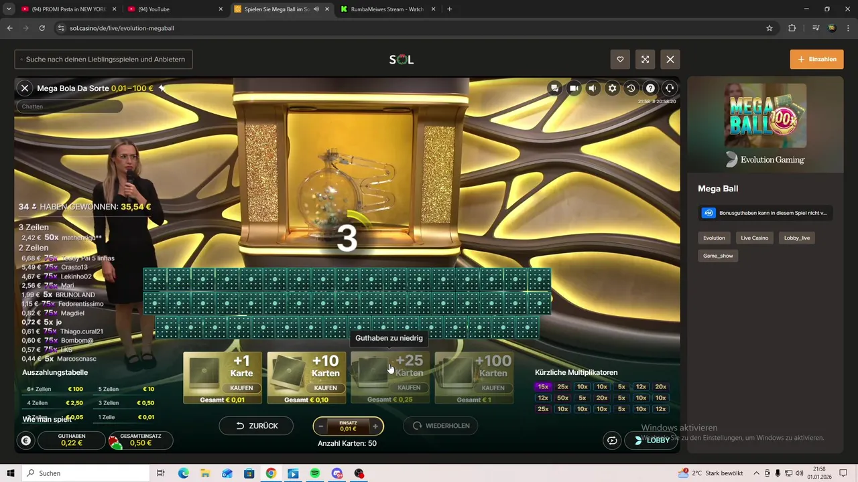Close the Mega Bola Da Sorte game
The height and width of the screenshot is (482, 858).
pyautogui.click(x=25, y=88)
